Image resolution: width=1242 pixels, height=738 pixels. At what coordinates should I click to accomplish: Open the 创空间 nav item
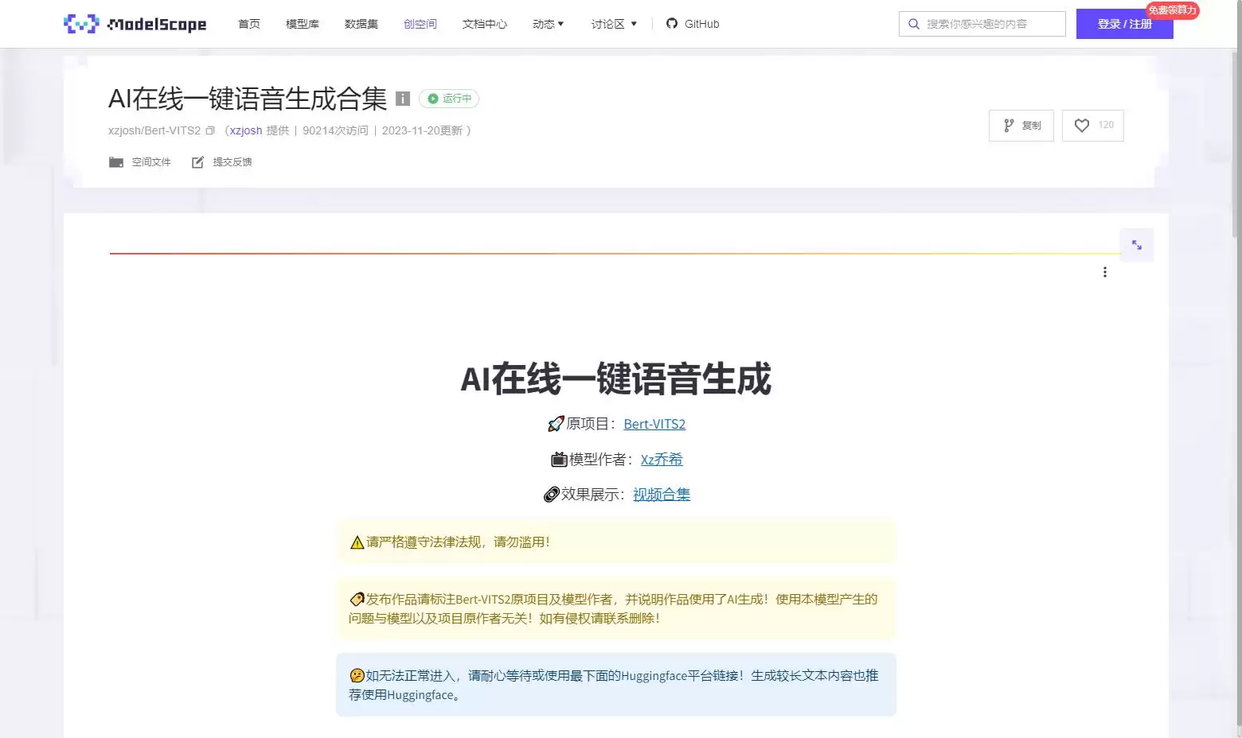pyautogui.click(x=420, y=24)
